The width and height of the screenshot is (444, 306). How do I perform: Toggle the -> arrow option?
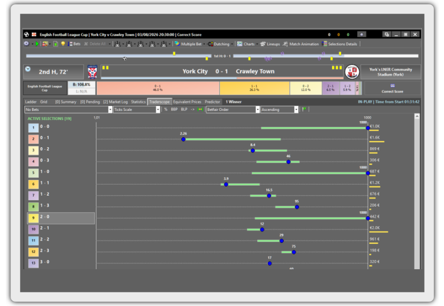click(x=193, y=109)
